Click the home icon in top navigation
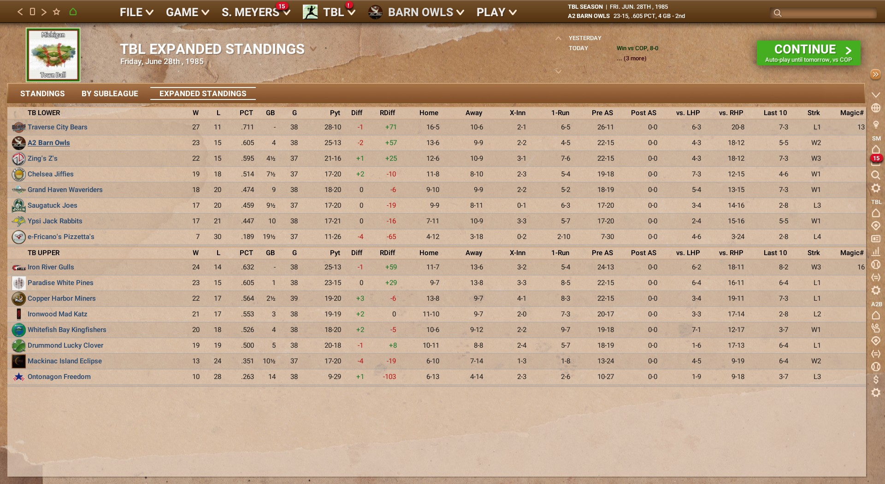 [73, 12]
